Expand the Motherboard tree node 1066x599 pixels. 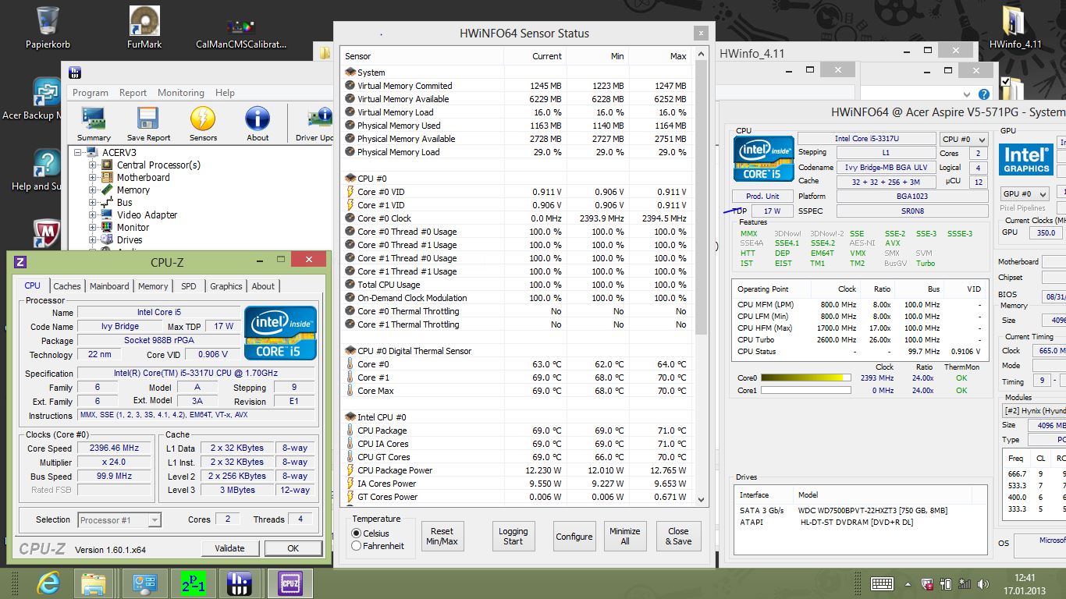coord(93,178)
